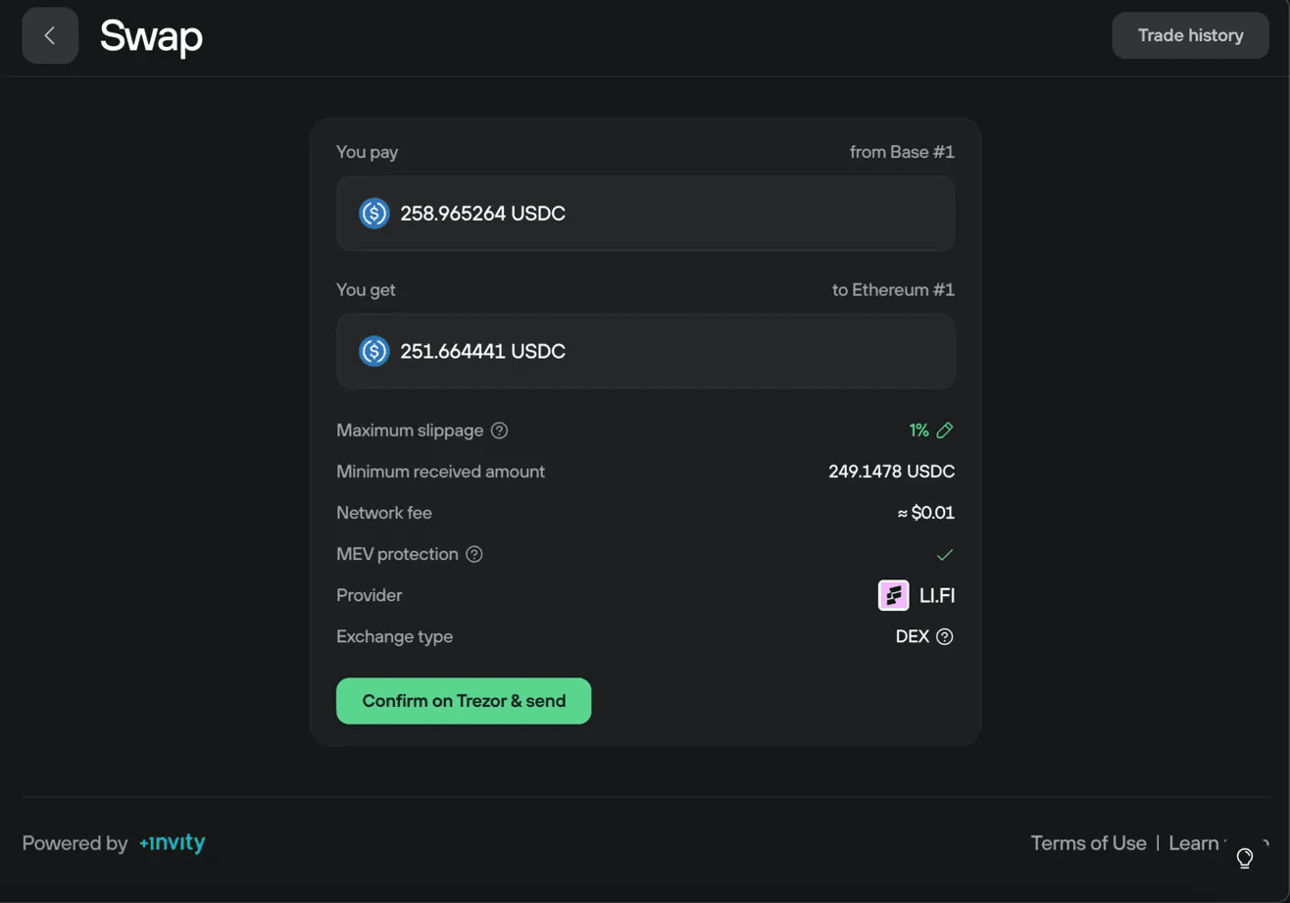1290x903 pixels.
Task: Click the DEX exchange type info icon
Action: coord(943,636)
